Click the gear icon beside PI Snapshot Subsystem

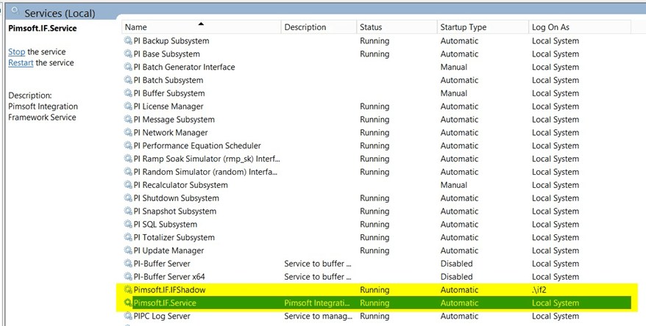click(128, 211)
